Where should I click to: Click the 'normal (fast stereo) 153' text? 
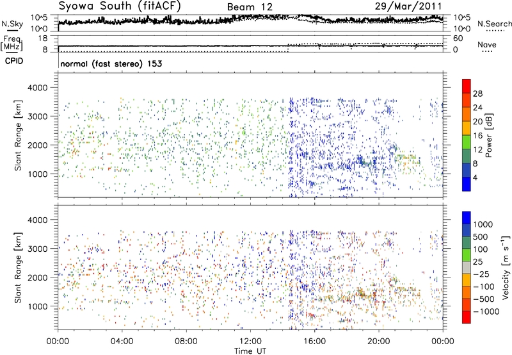point(111,63)
